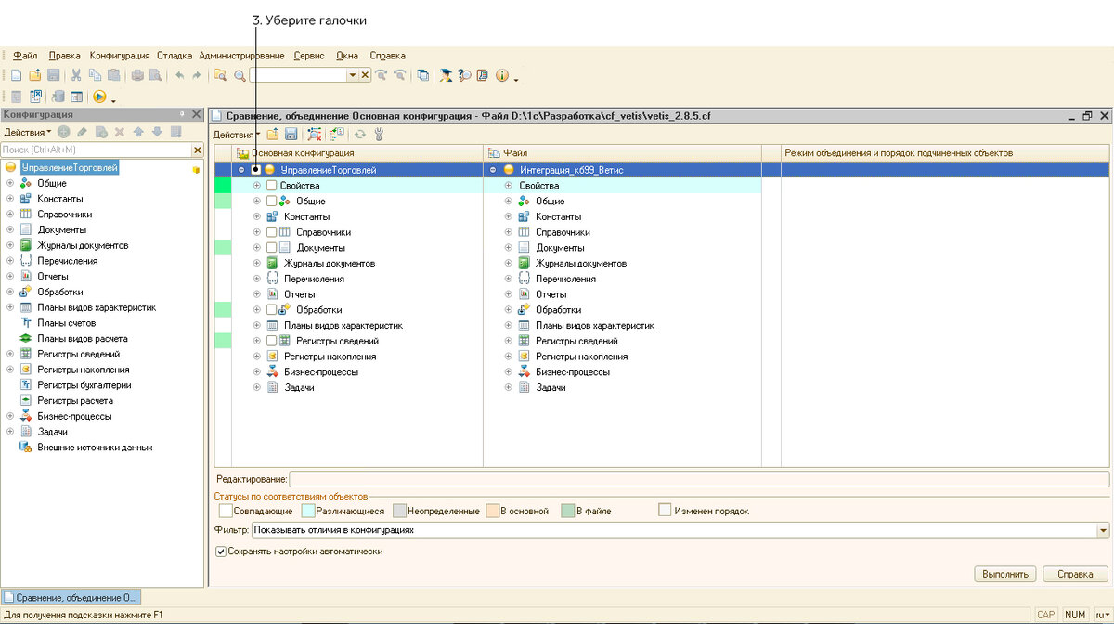Open the Отладка menu
The width and height of the screenshot is (1114, 624).
[x=175, y=56]
